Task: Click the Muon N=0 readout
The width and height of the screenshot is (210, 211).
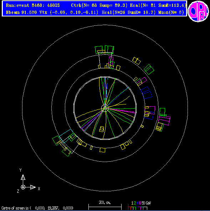Action: pyautogui.click(x=171, y=13)
